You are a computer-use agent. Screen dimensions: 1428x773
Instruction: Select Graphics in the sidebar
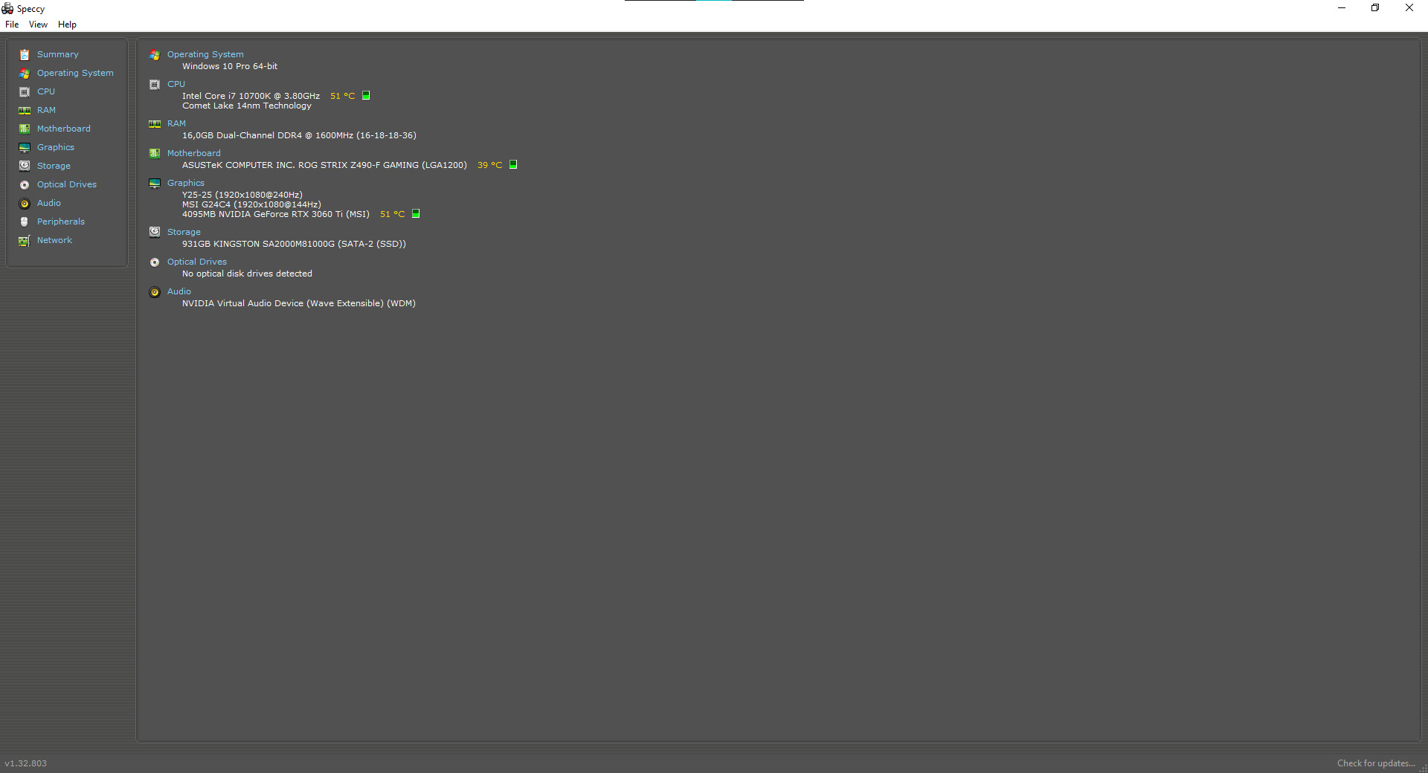[56, 147]
